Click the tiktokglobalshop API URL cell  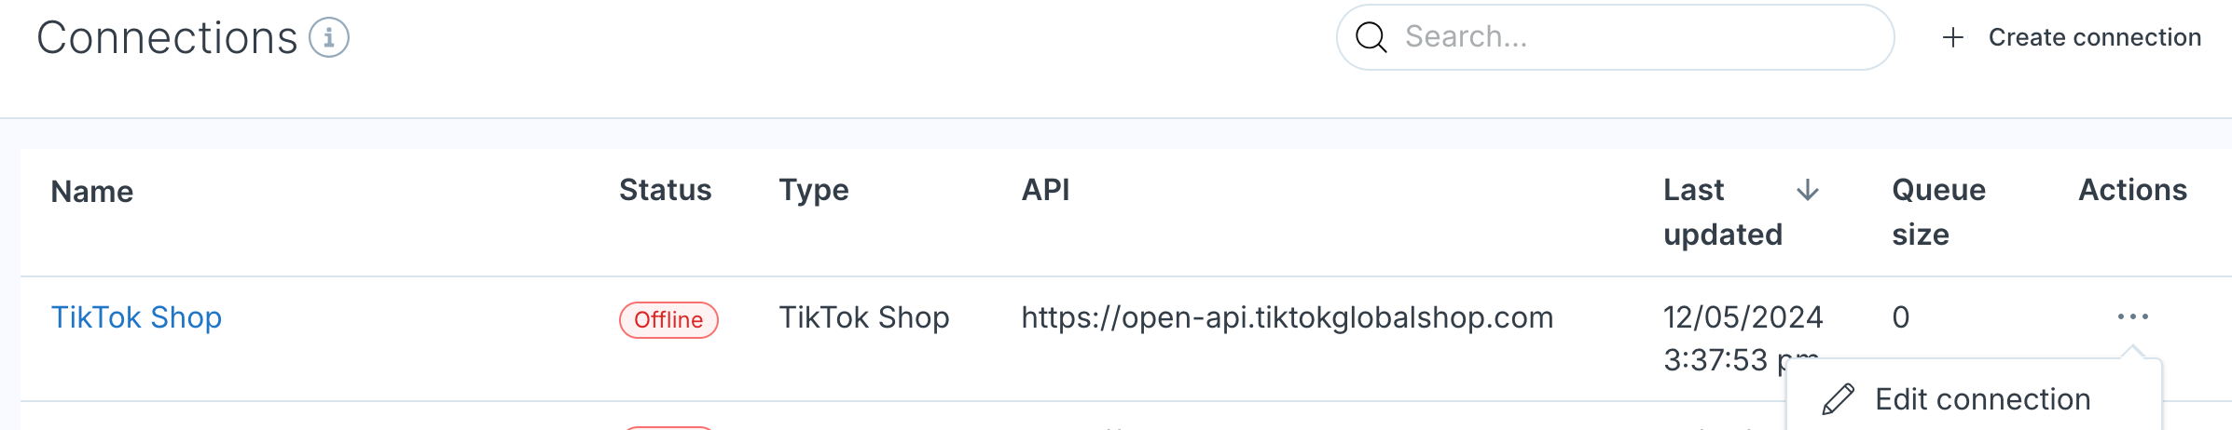pyautogui.click(x=1287, y=317)
